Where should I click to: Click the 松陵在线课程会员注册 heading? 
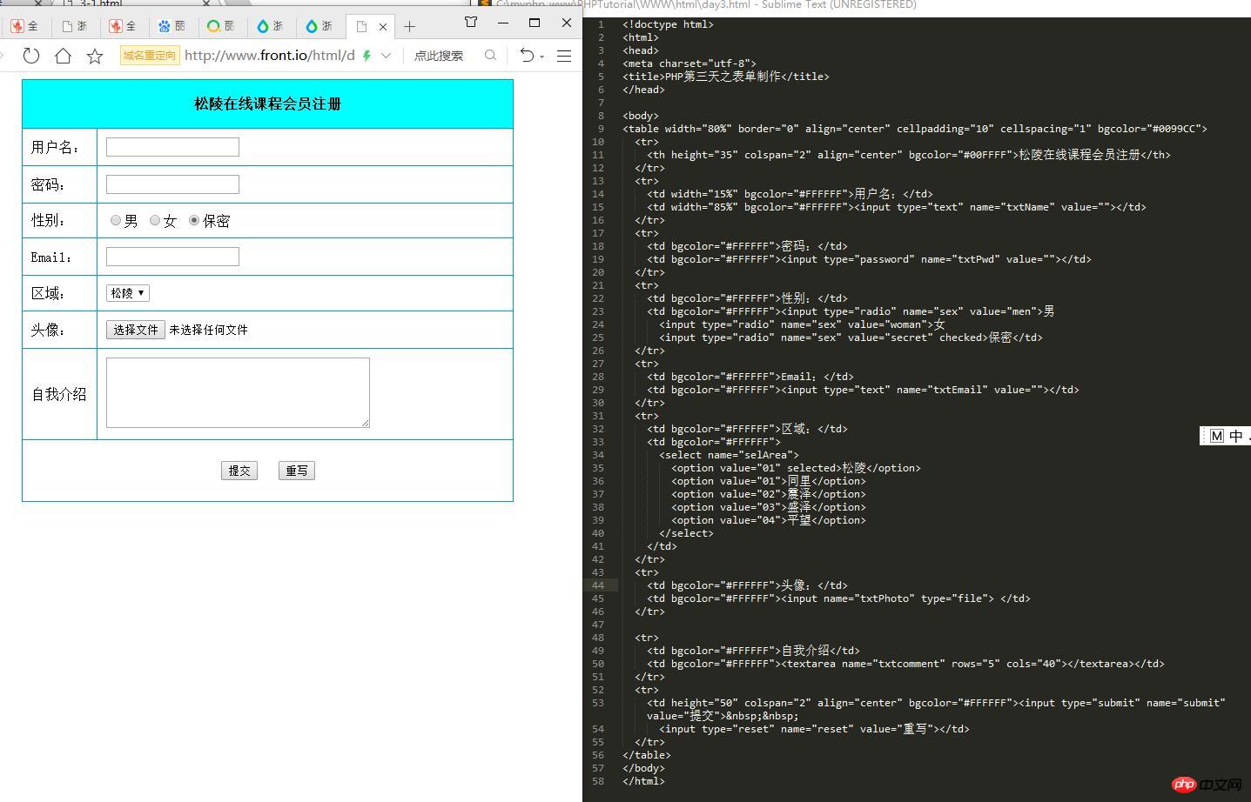(x=267, y=104)
